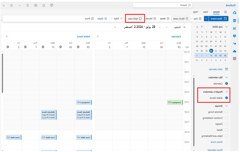Switch to Day view

(197, 19)
